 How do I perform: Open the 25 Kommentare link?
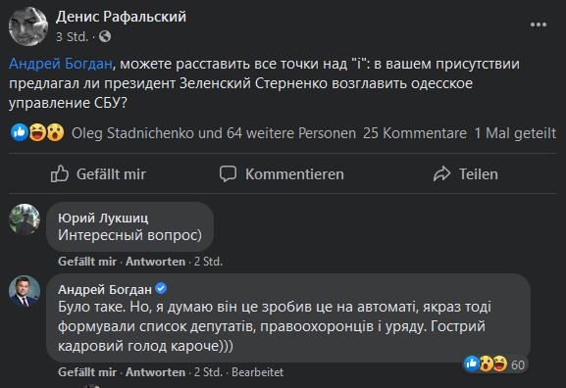415,133
